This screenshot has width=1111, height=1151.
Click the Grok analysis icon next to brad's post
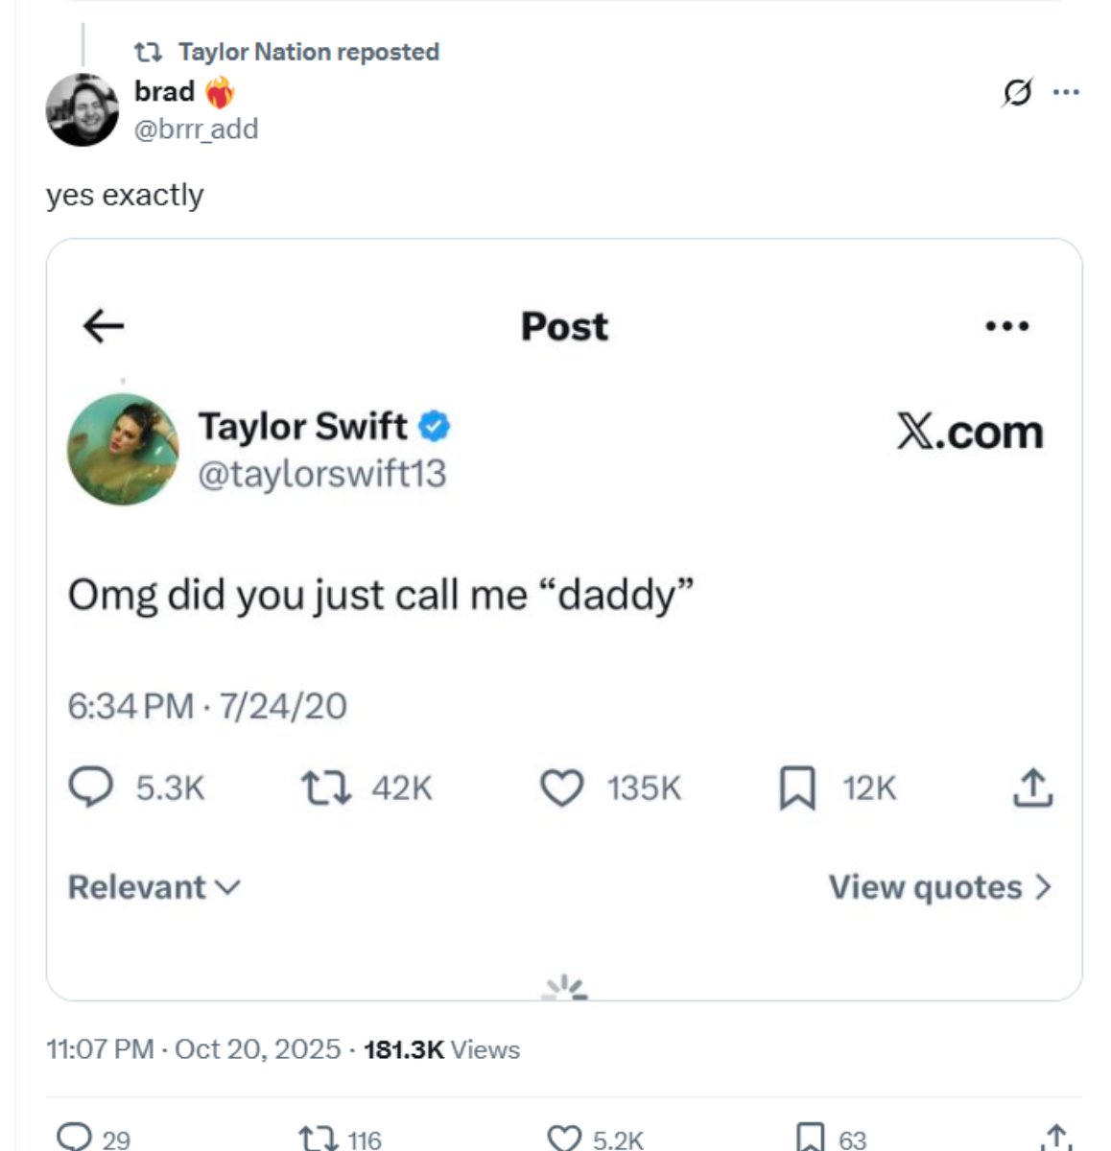[x=1017, y=92]
